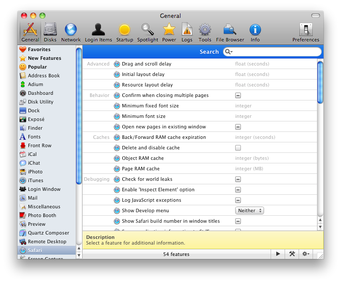Open the gear action menu
The width and height of the screenshot is (341, 283).
coord(306,254)
